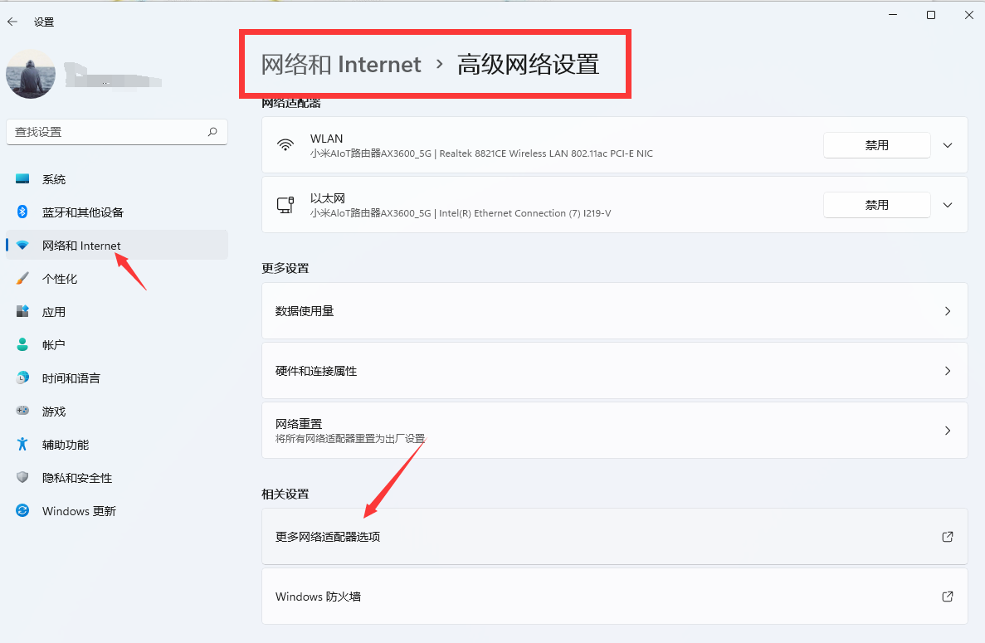Click 禁用 for the Ethernet adapter
Image resolution: width=985 pixels, height=643 pixels.
pos(876,204)
